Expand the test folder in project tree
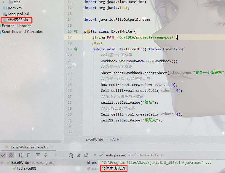225x173 pixels. (x=4, y=2)
